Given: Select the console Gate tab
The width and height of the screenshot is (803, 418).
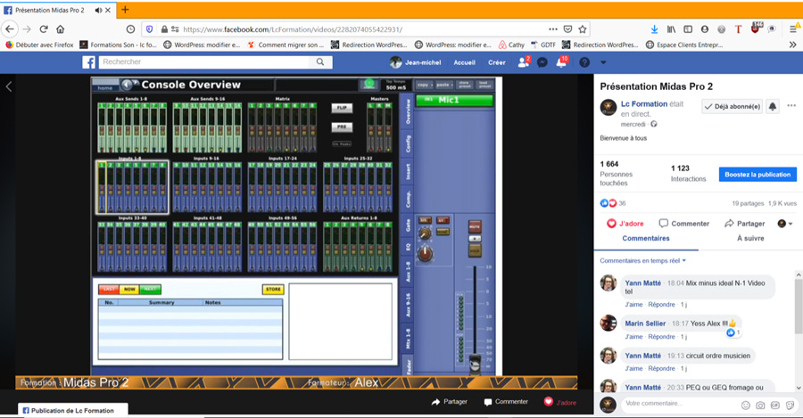Looking at the screenshot, I should coord(408,225).
